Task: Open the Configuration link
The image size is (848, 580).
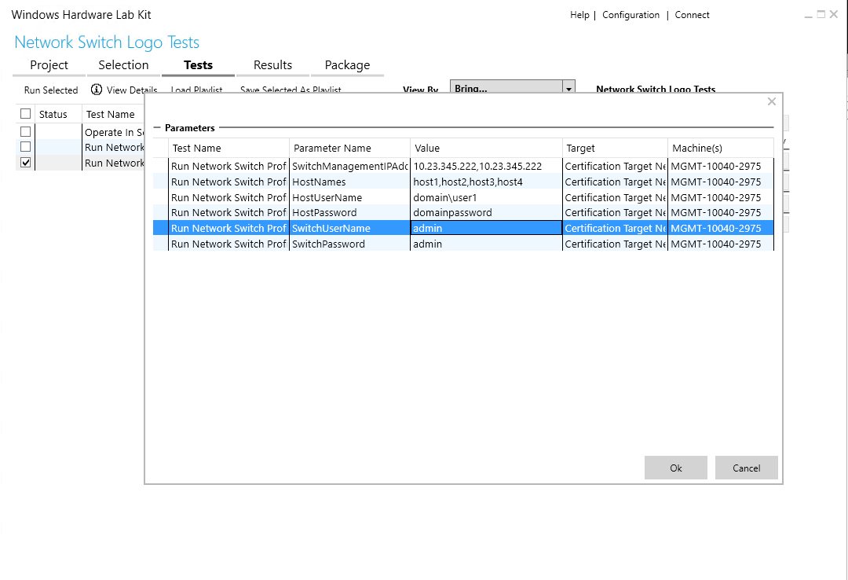Action: point(631,15)
